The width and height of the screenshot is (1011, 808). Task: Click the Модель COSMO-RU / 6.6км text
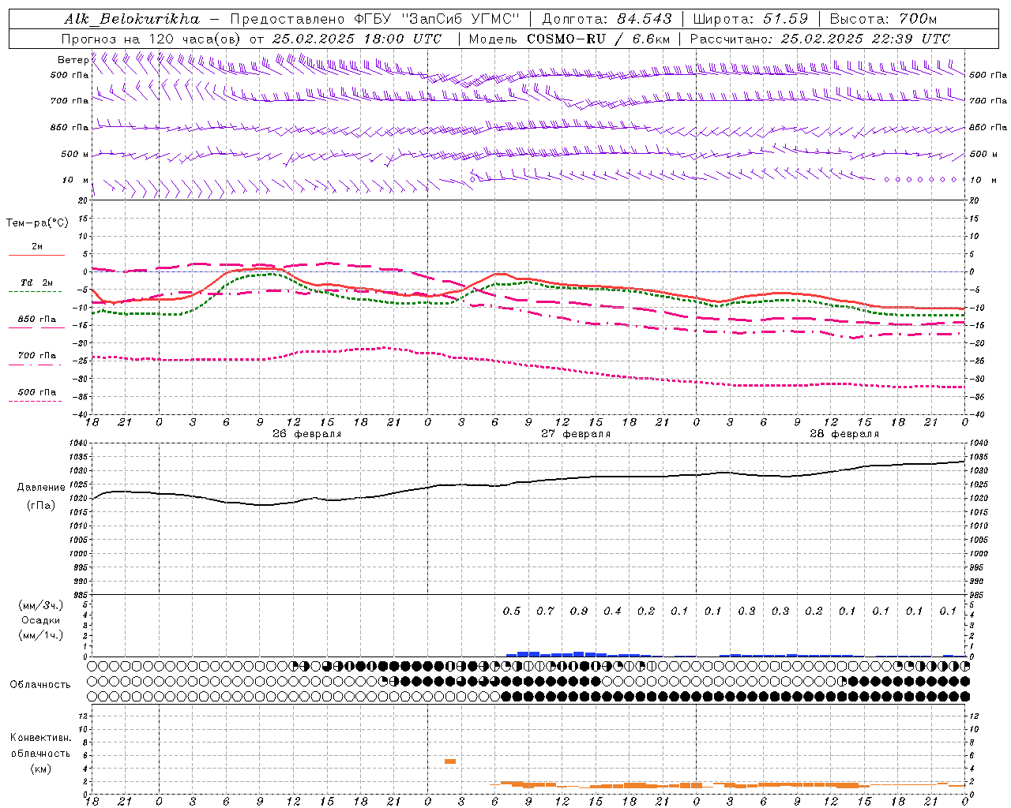coord(569,39)
